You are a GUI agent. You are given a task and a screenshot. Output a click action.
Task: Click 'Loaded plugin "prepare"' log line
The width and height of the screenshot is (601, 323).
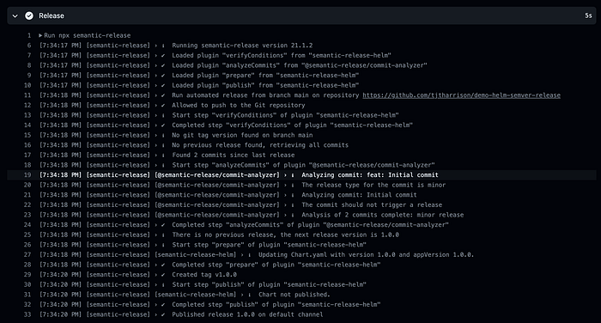tap(265, 76)
